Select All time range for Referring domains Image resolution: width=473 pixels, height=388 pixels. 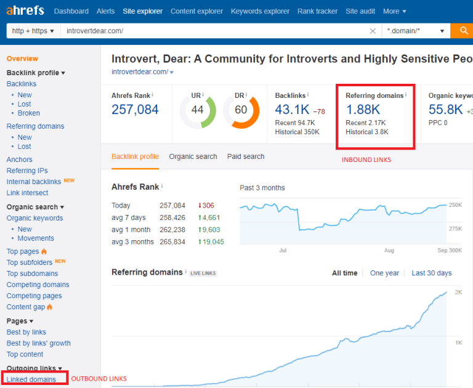(344, 273)
